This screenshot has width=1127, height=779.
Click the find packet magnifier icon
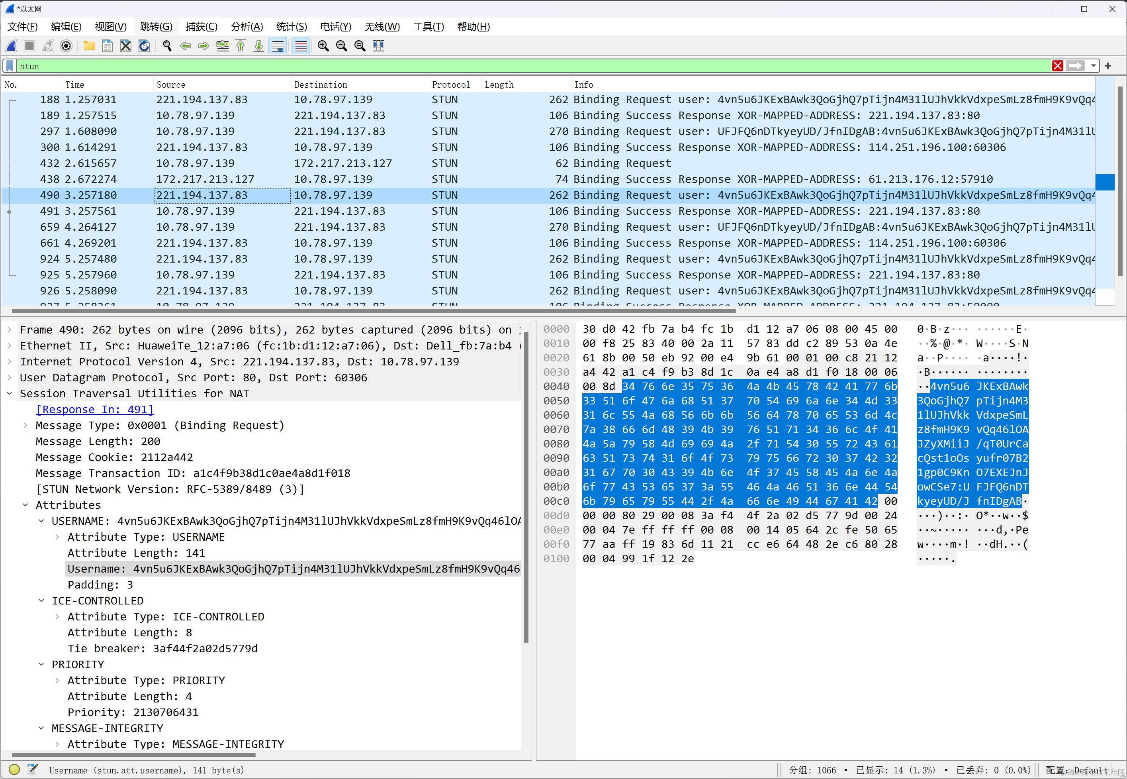[x=167, y=46]
